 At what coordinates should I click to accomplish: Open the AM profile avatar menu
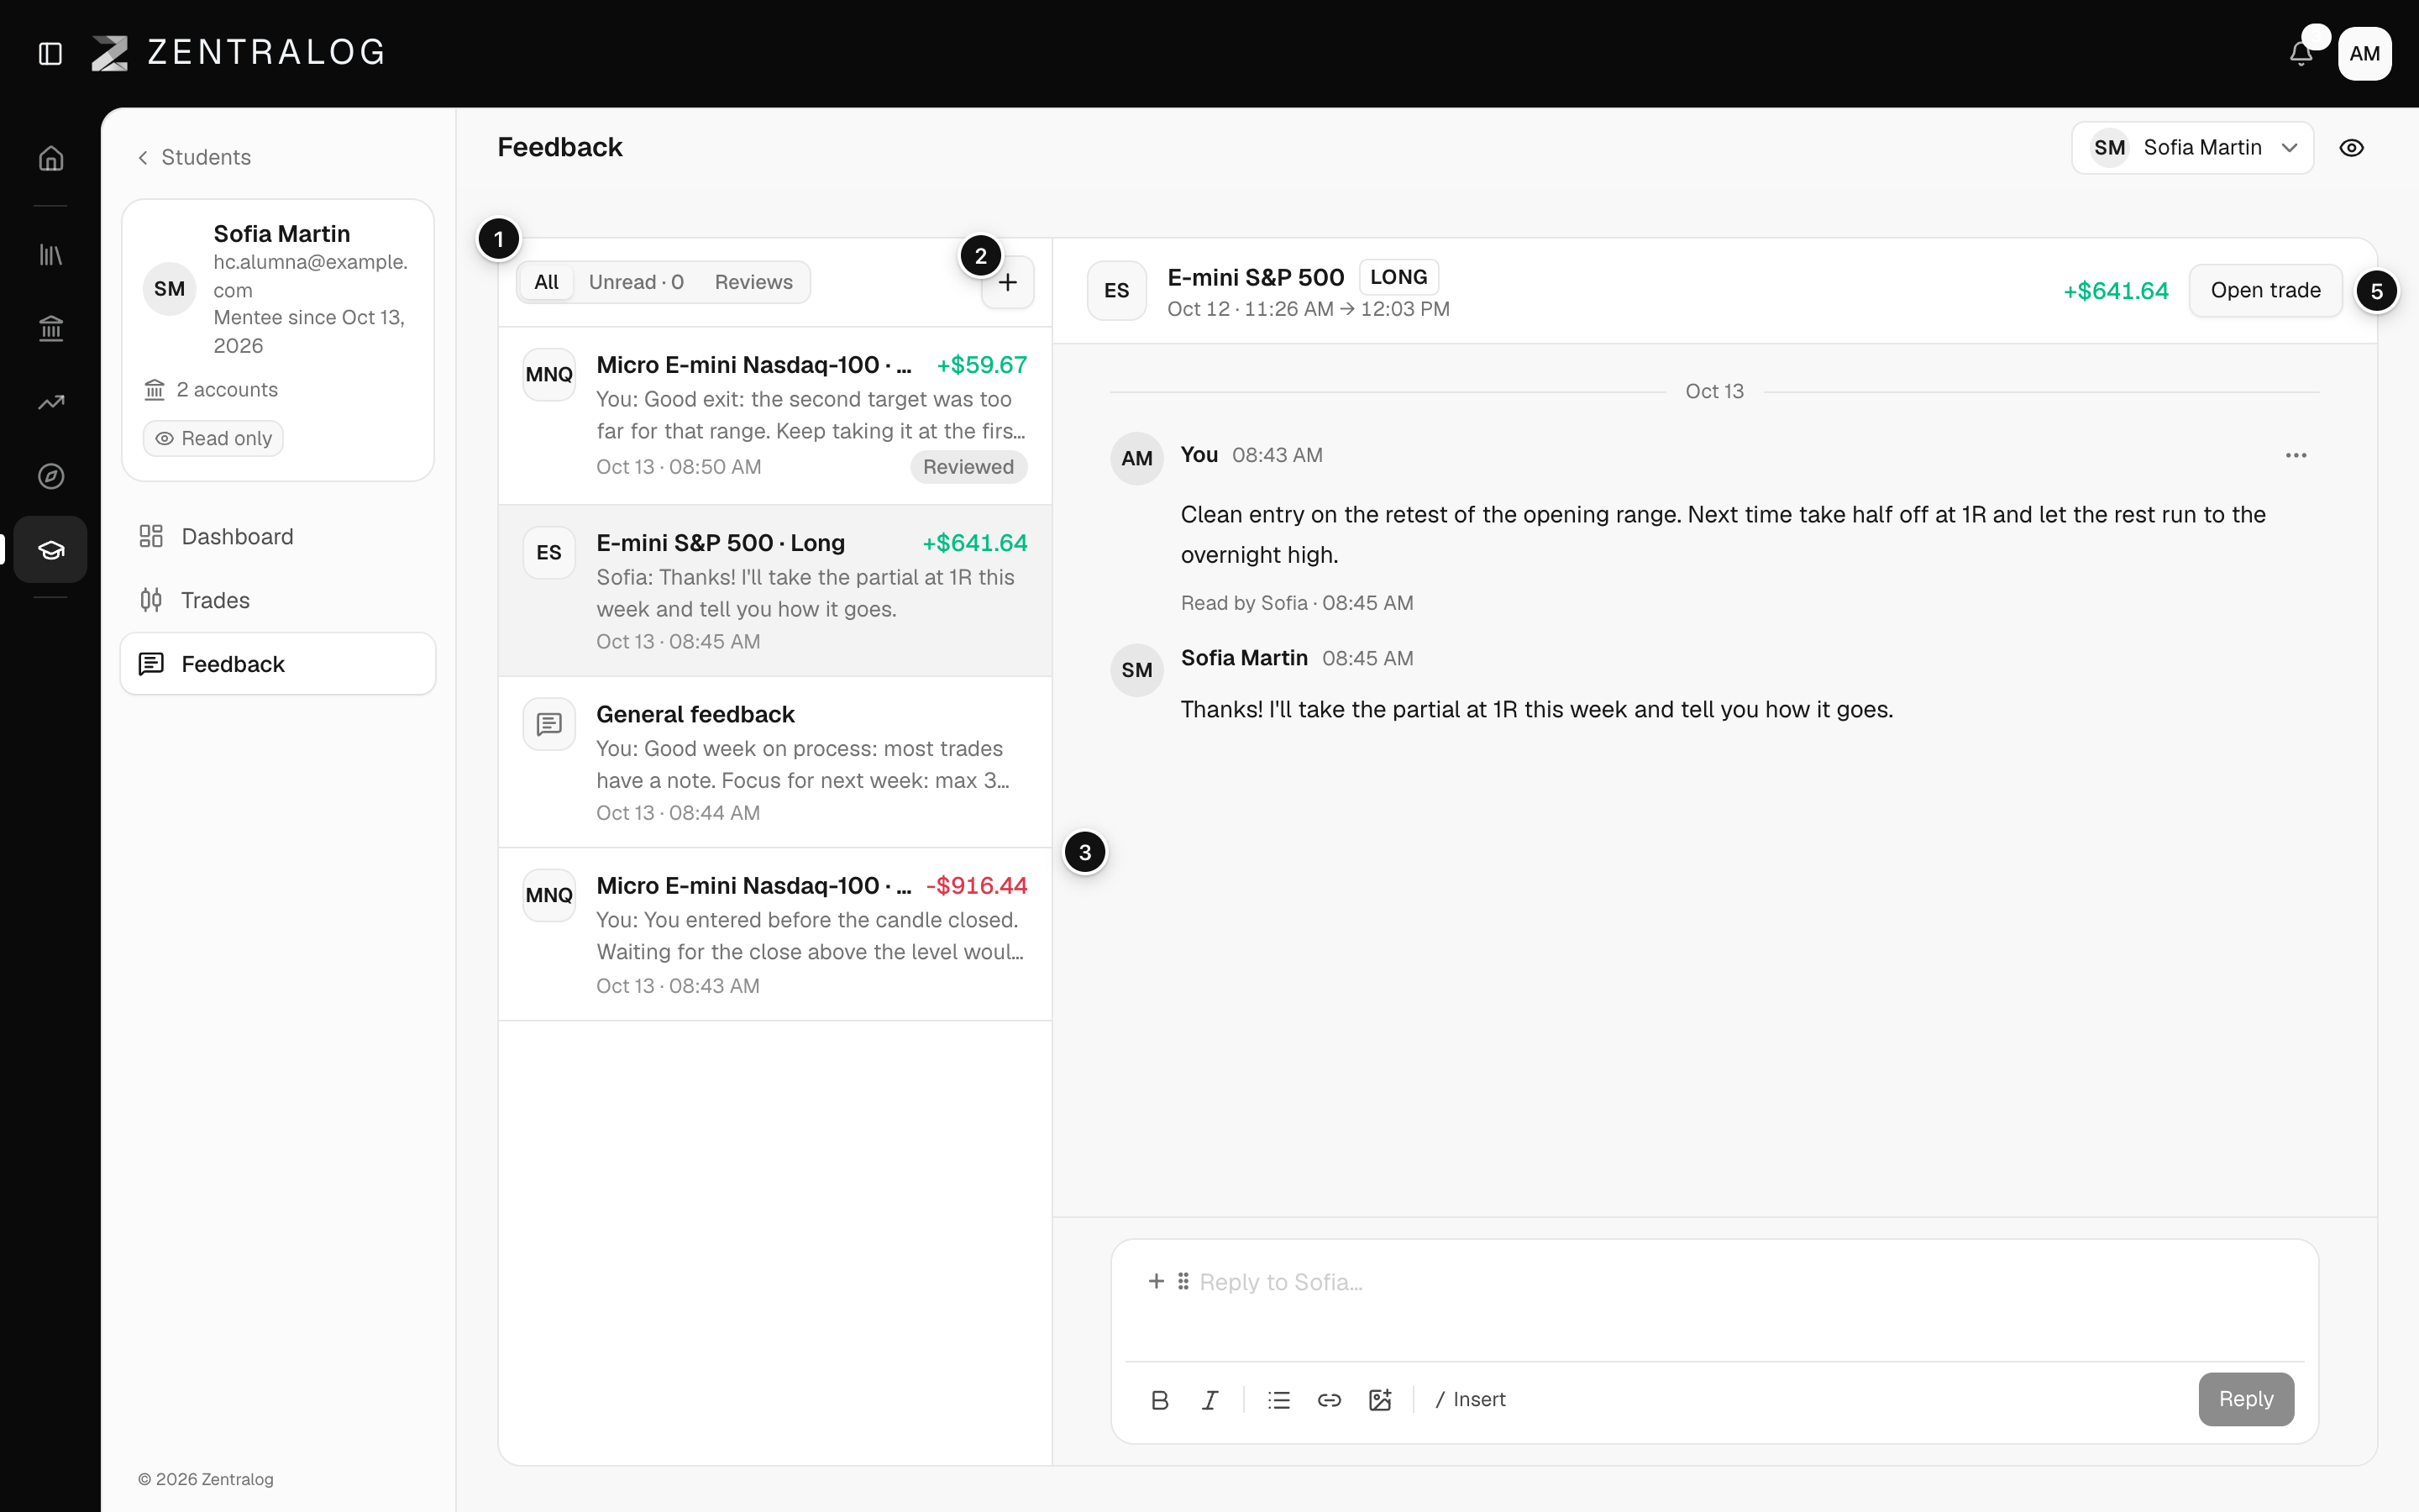click(x=2364, y=53)
